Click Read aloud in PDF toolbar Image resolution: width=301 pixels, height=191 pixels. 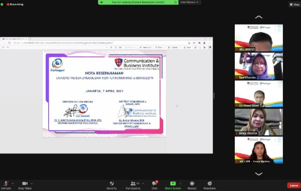145,47
